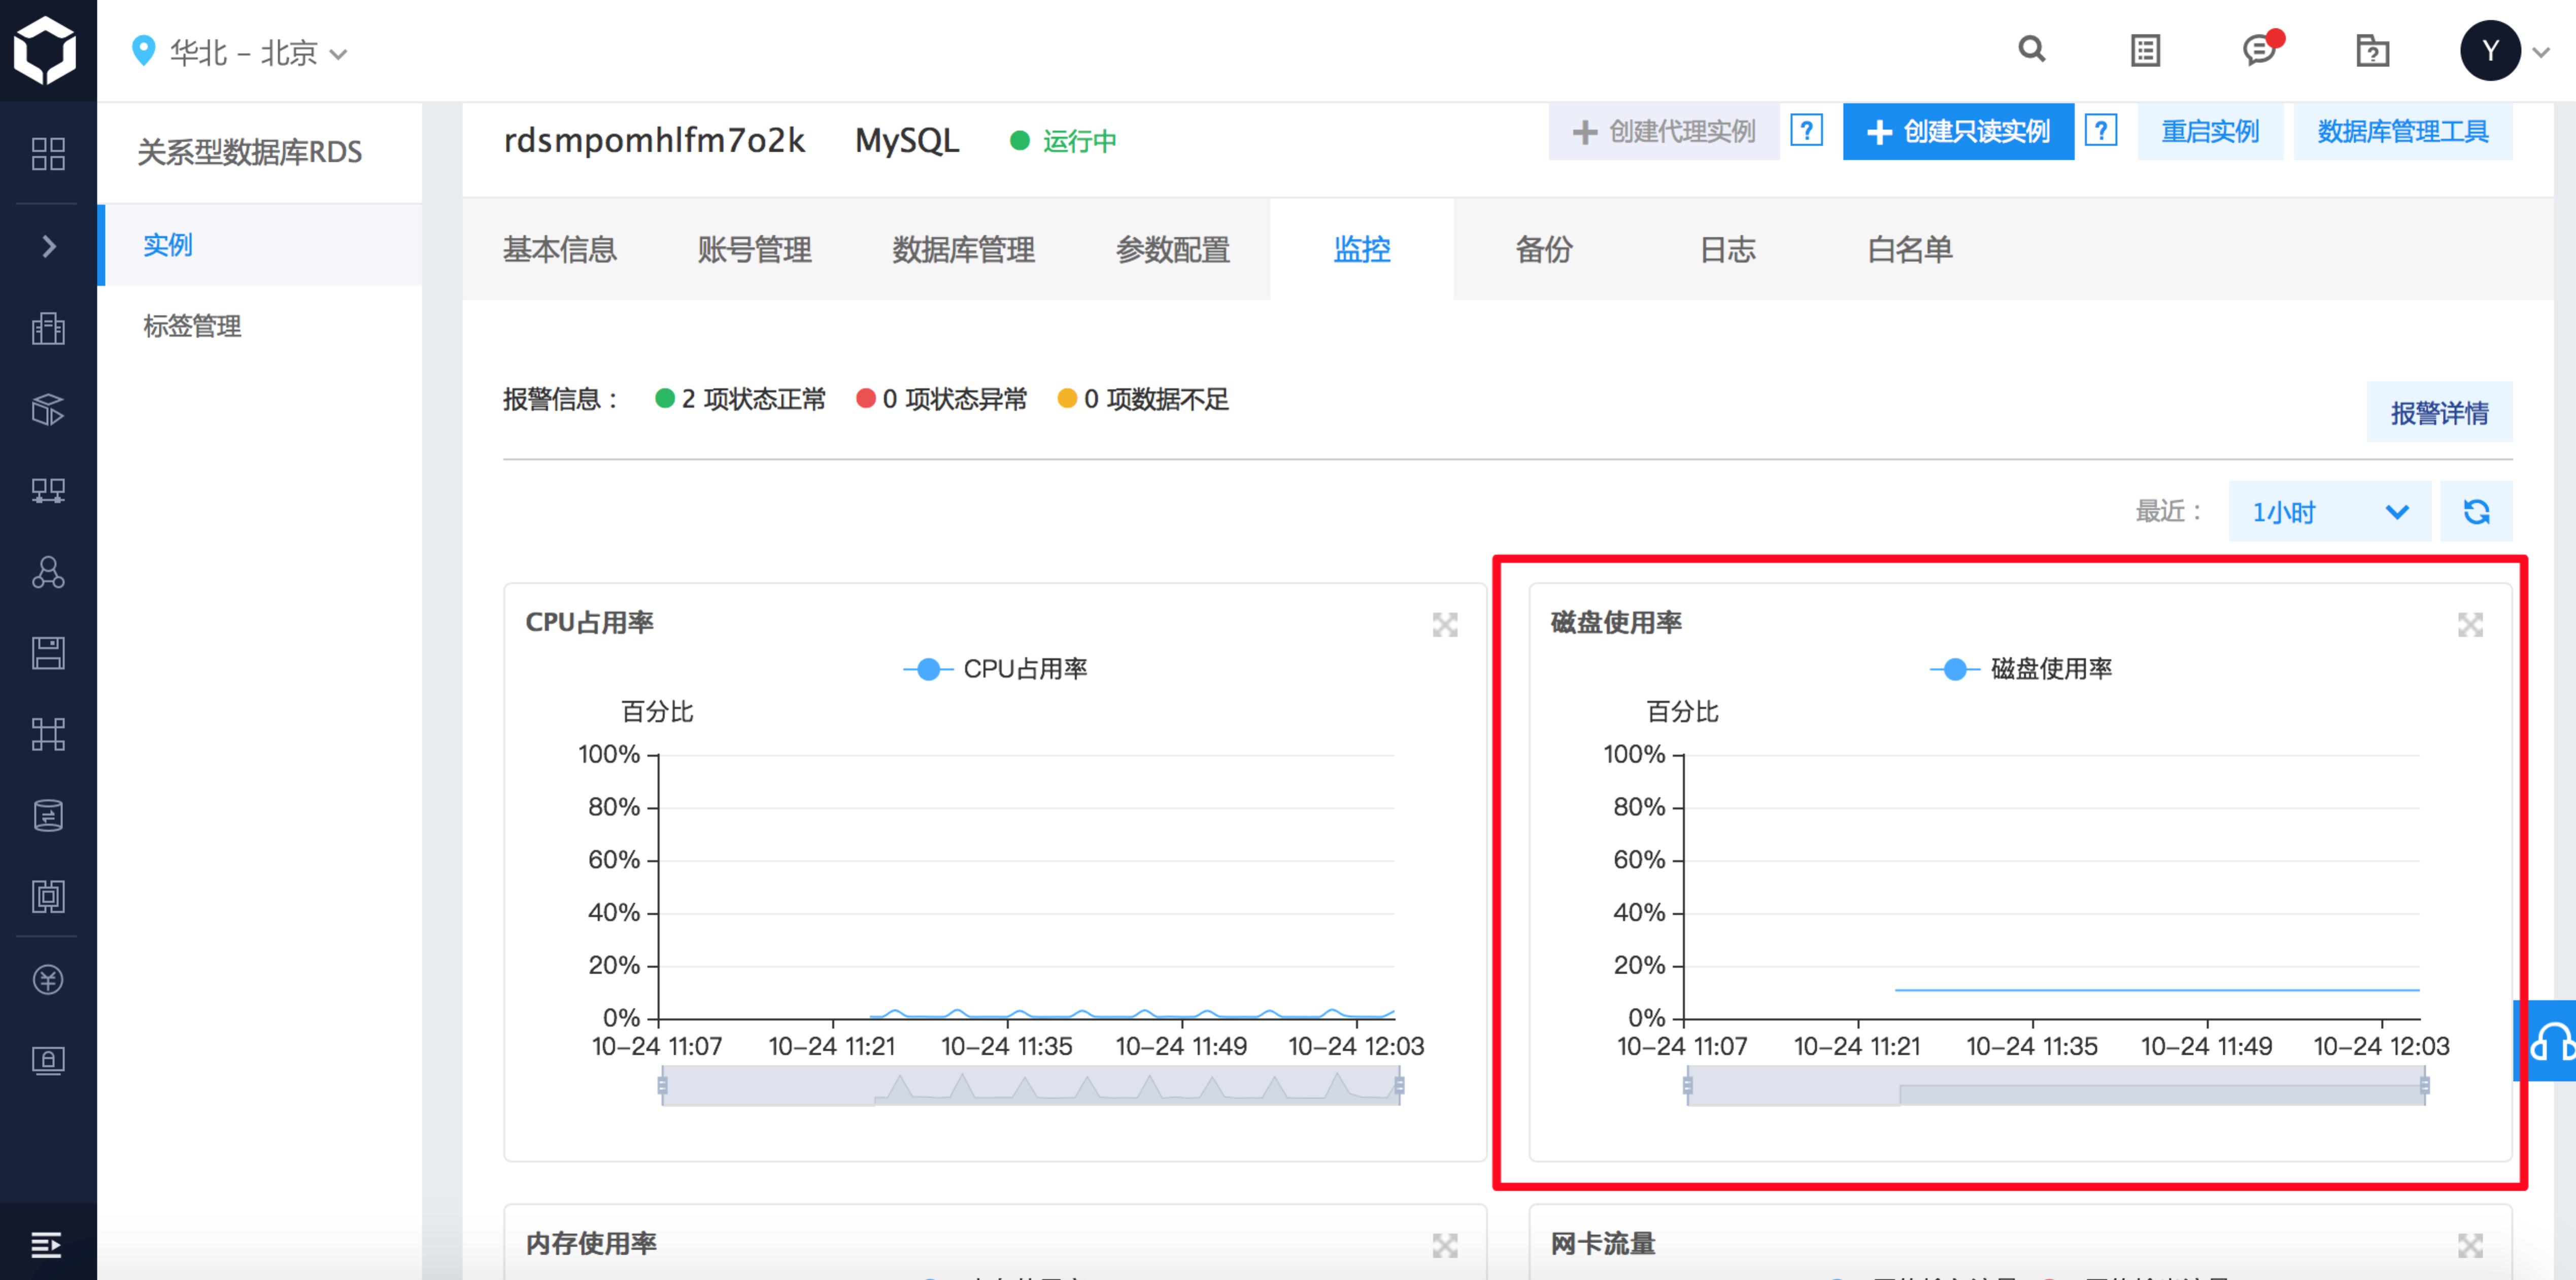Switch to the 账号管理 tab
2576x1280 pixels.
coord(754,250)
